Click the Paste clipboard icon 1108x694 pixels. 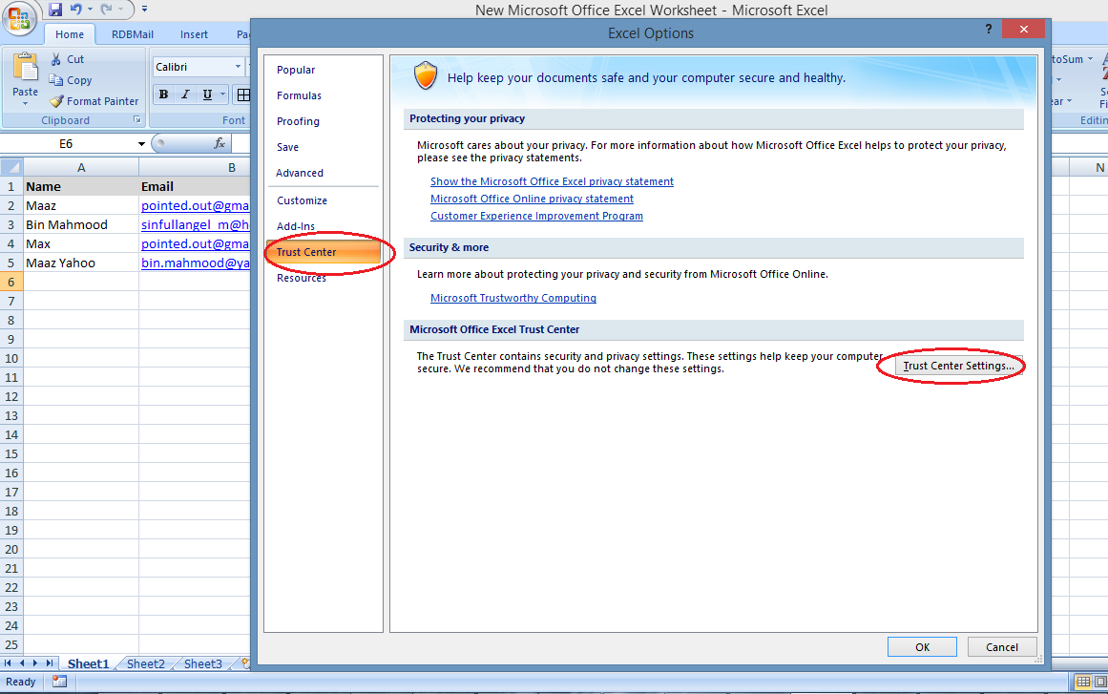26,68
